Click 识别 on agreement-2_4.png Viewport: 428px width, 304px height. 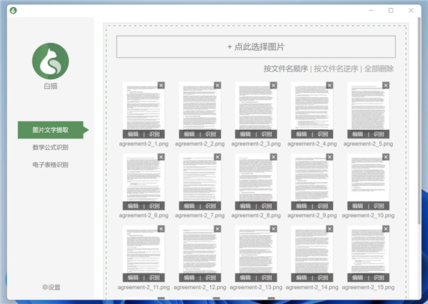pos(323,134)
